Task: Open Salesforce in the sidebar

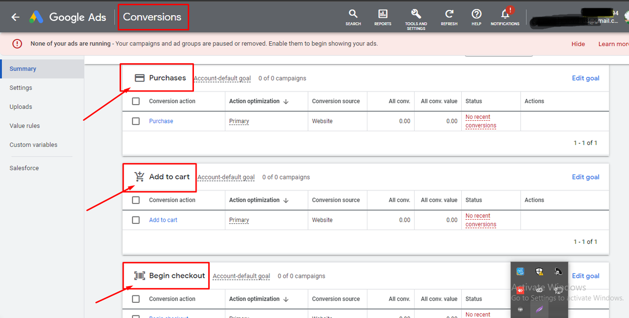Action: point(24,168)
